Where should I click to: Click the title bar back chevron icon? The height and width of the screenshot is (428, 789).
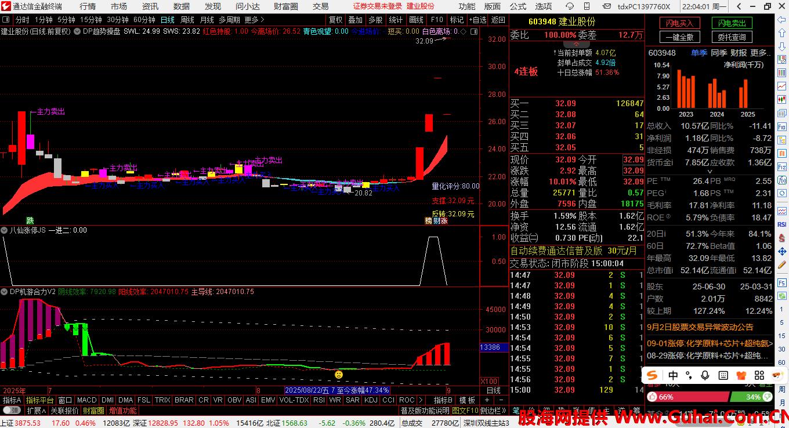739,6
